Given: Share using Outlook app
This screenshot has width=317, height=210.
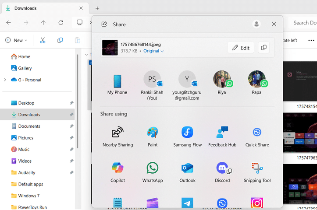Looking at the screenshot, I should (187, 172).
